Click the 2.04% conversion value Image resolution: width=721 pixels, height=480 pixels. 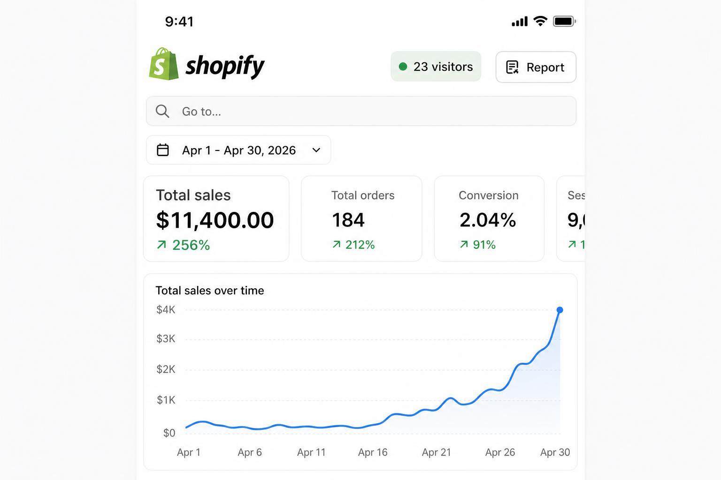(488, 220)
